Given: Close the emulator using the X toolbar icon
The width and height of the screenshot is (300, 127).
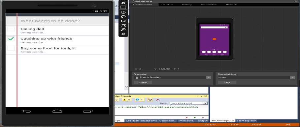Looking at the screenshot, I should (123, 3).
